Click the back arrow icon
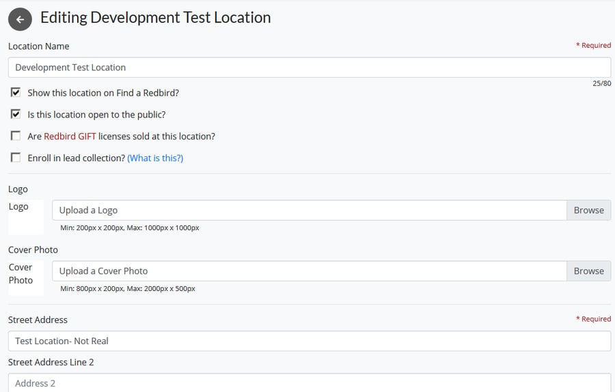 point(20,19)
